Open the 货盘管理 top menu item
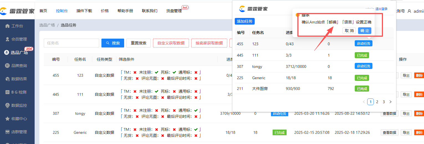424x144 pixels. (174, 11)
